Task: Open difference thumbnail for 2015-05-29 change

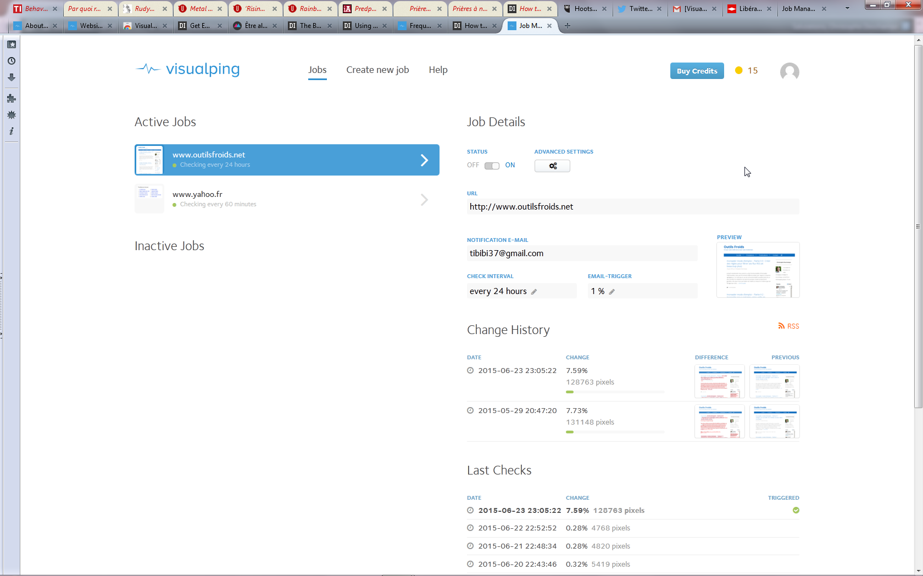Action: [x=720, y=421]
